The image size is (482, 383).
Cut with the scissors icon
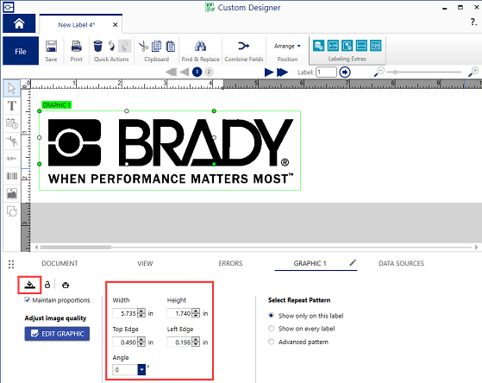click(x=143, y=47)
